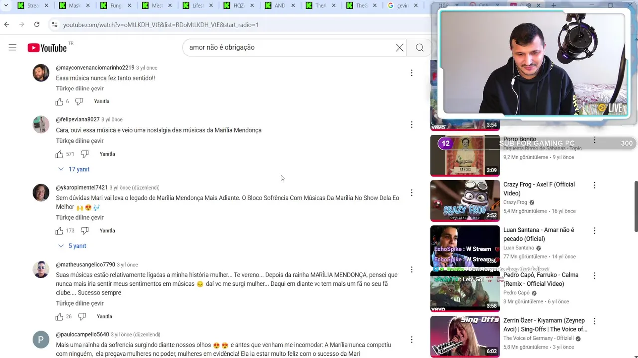Viewport: 638px width, 358px height.
Task: Open more options for Zerrin Özer video
Action: pos(594,321)
